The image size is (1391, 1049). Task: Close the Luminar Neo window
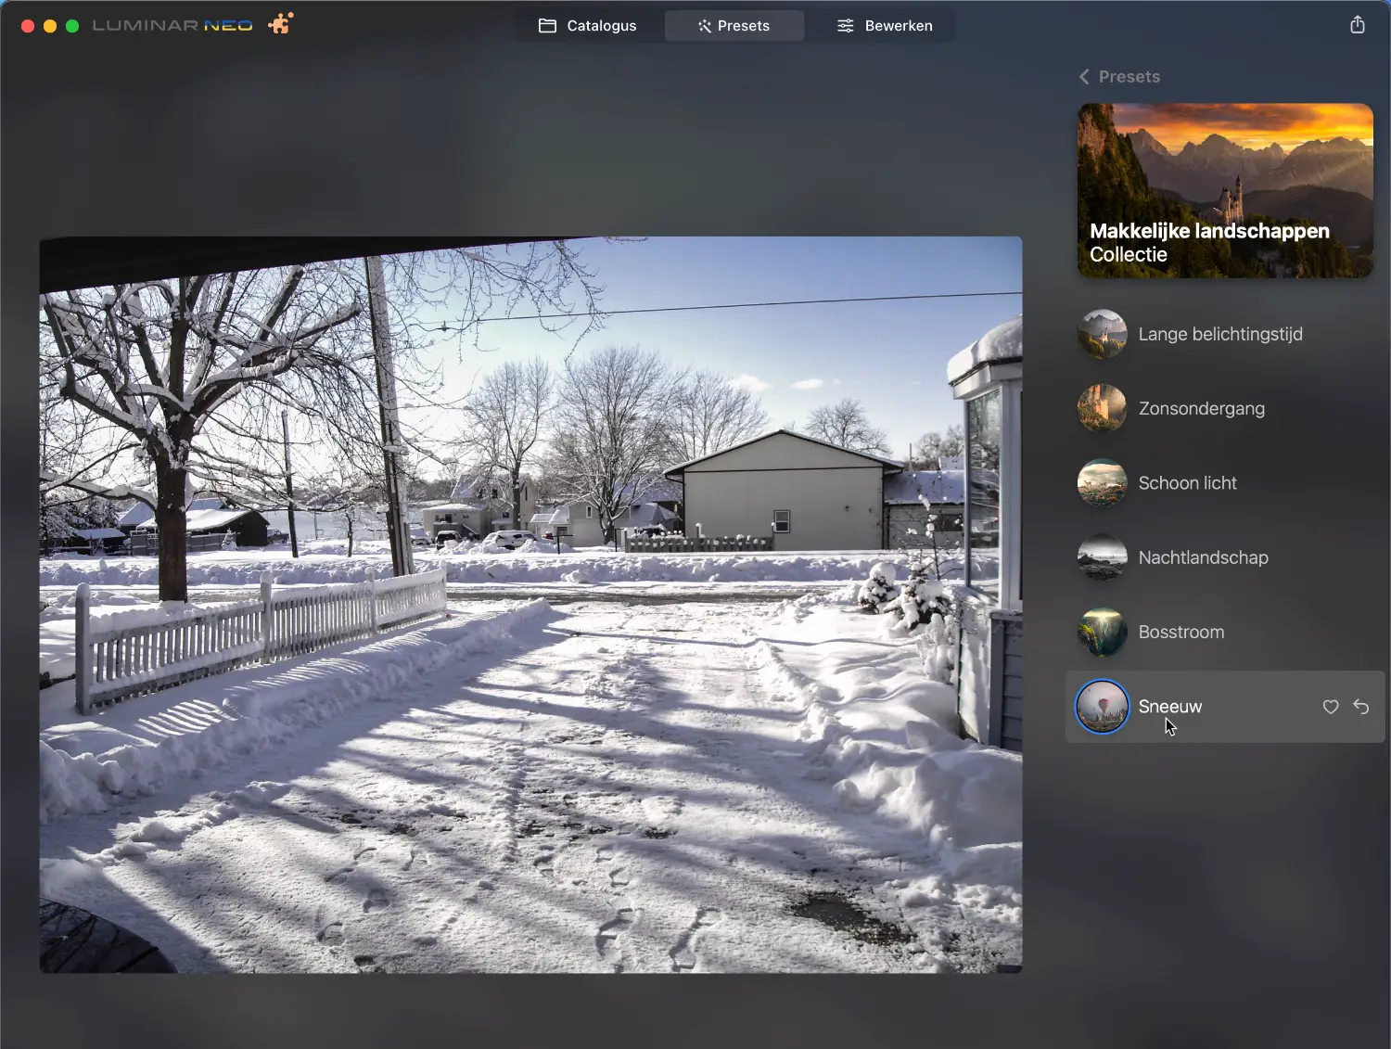coord(28,26)
